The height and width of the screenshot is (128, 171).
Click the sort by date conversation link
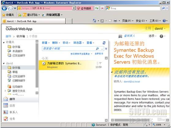point(81,54)
